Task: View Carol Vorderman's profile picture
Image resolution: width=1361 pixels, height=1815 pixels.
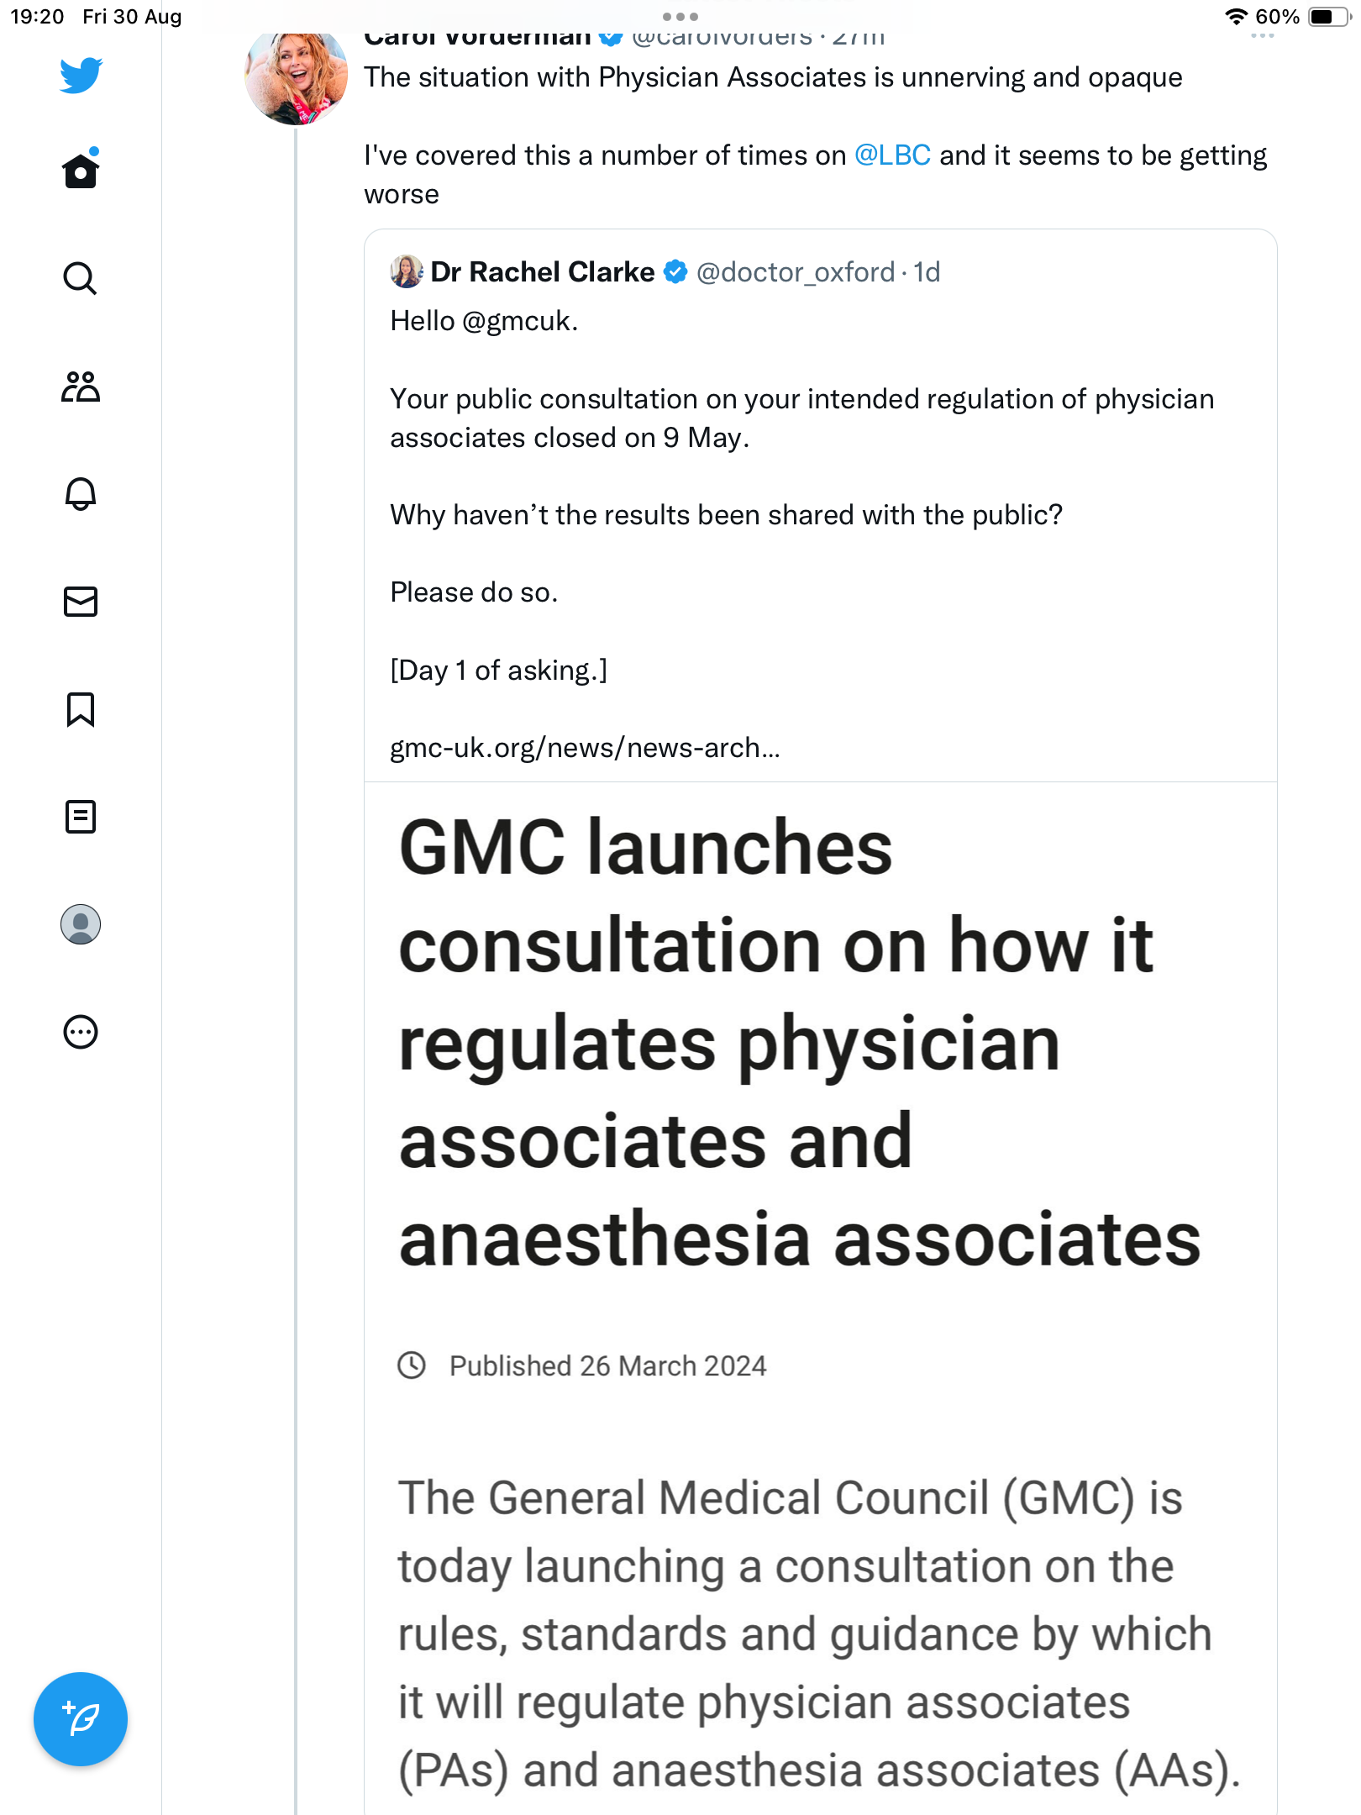Action: [x=296, y=76]
